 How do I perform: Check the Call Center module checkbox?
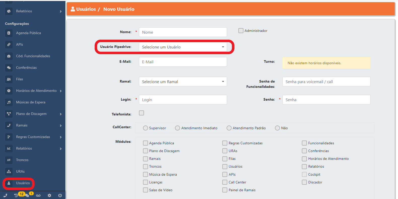[225, 182]
